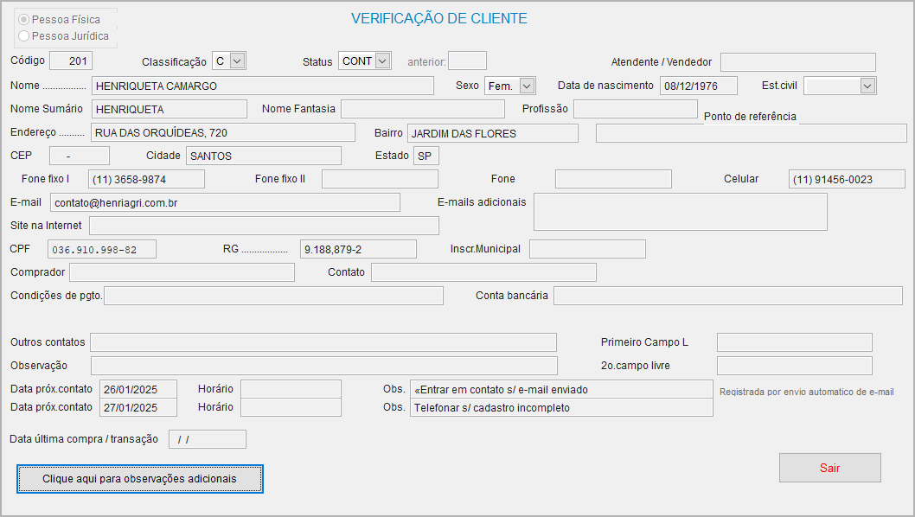Select the Observação field
Image resolution: width=915 pixels, height=517 pixels.
tap(323, 366)
